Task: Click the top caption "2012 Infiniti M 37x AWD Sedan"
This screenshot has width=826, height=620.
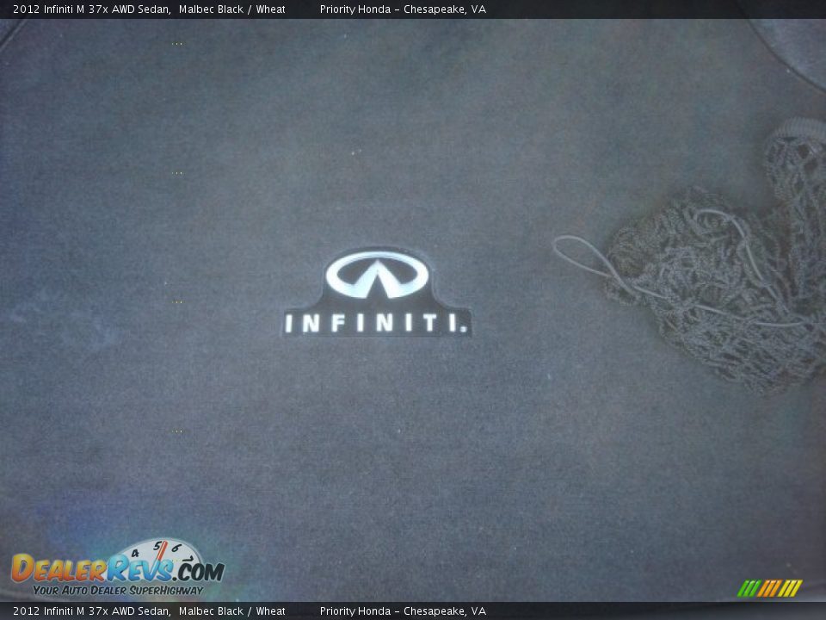Action: (90, 9)
